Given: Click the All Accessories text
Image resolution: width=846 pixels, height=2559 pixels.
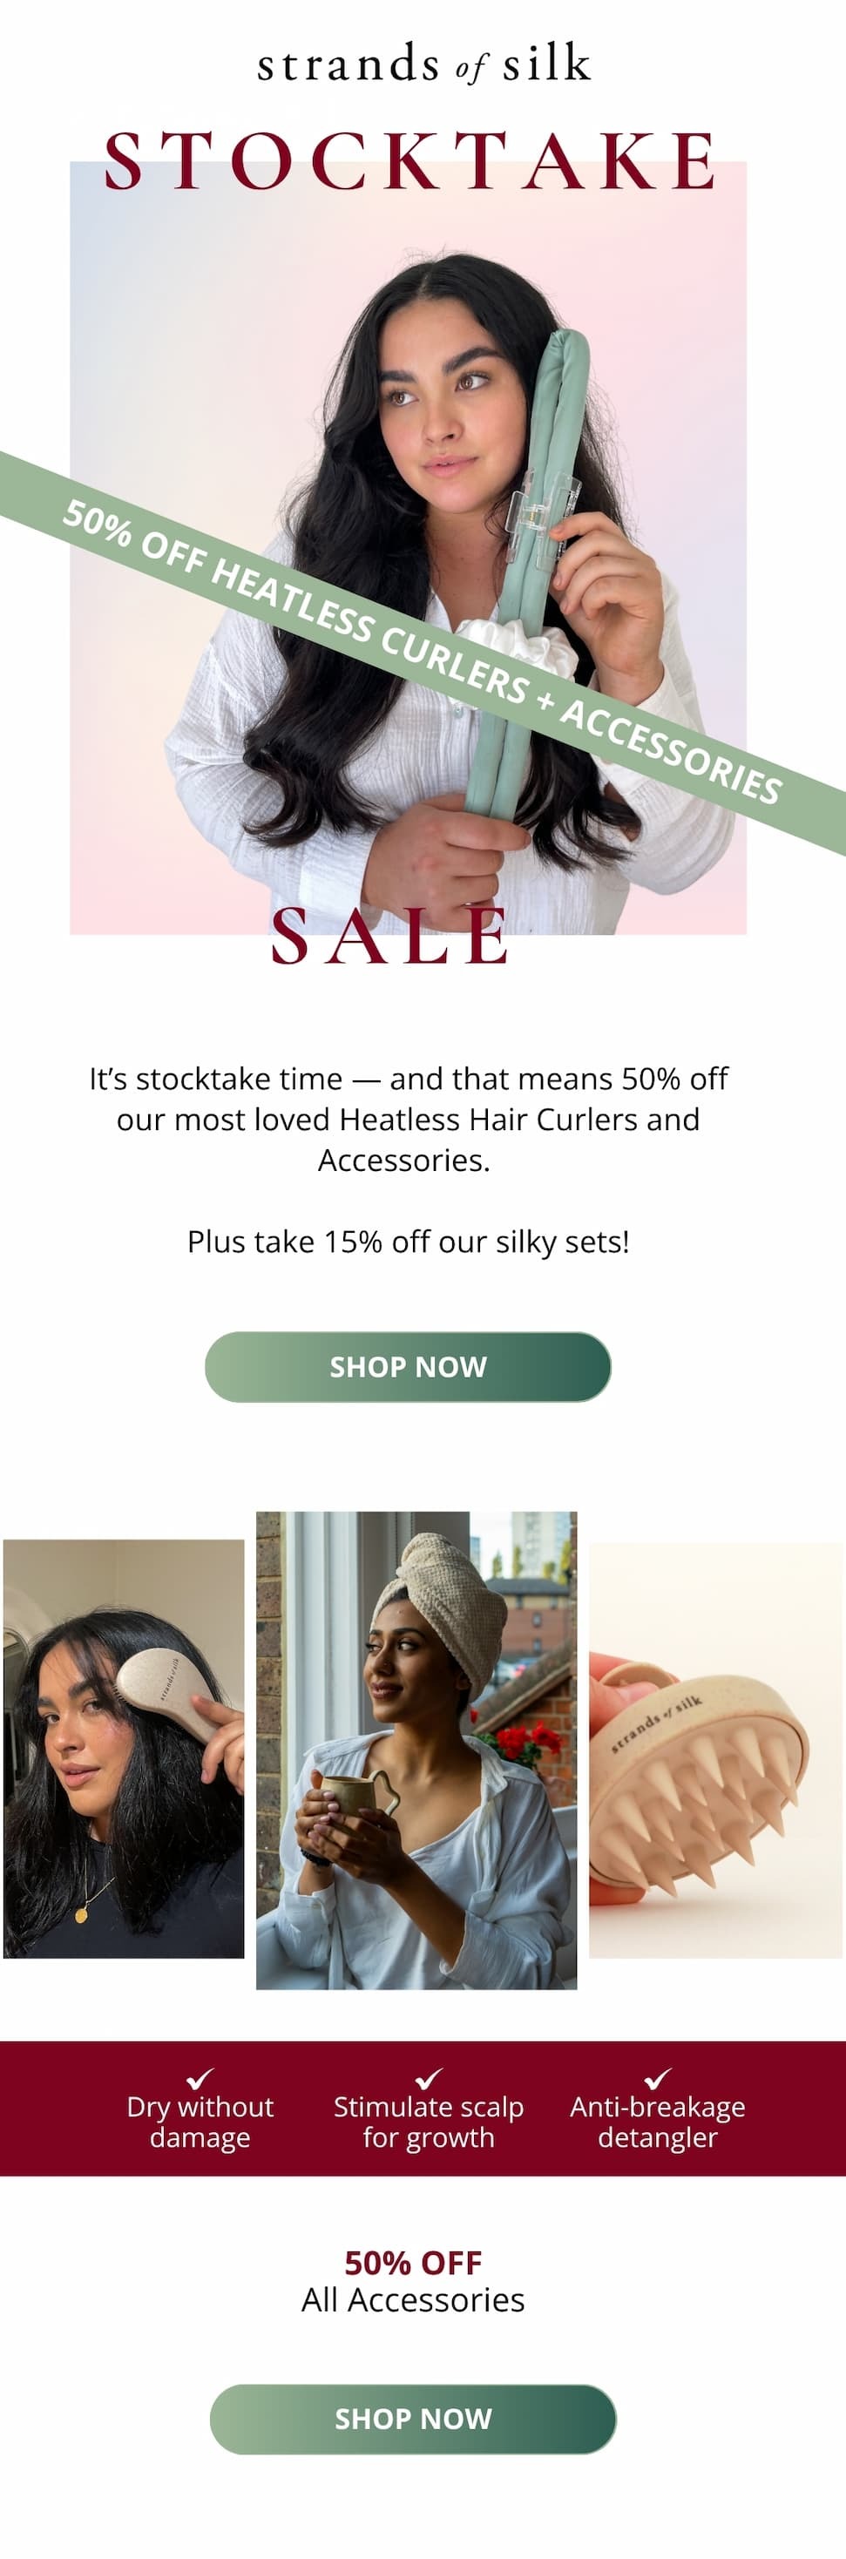Looking at the screenshot, I should click(413, 2299).
